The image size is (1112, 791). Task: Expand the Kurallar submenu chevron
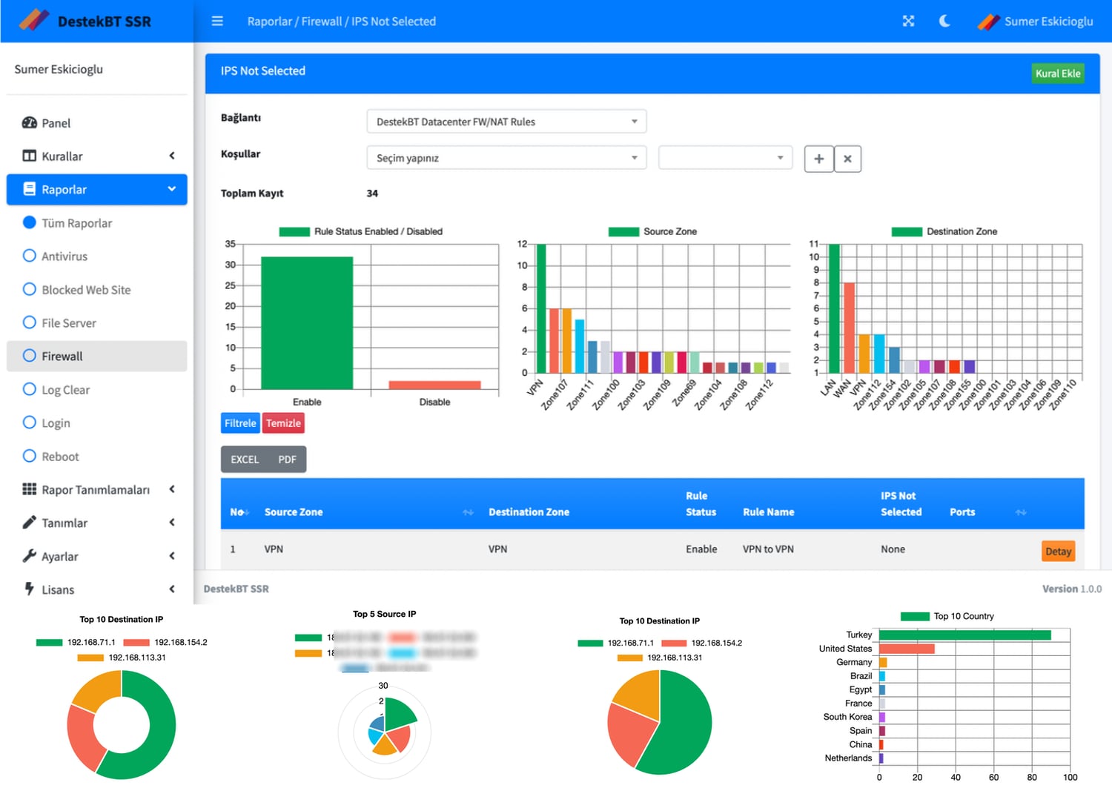tap(172, 156)
